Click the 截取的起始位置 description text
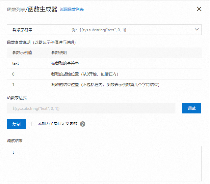 (85, 74)
